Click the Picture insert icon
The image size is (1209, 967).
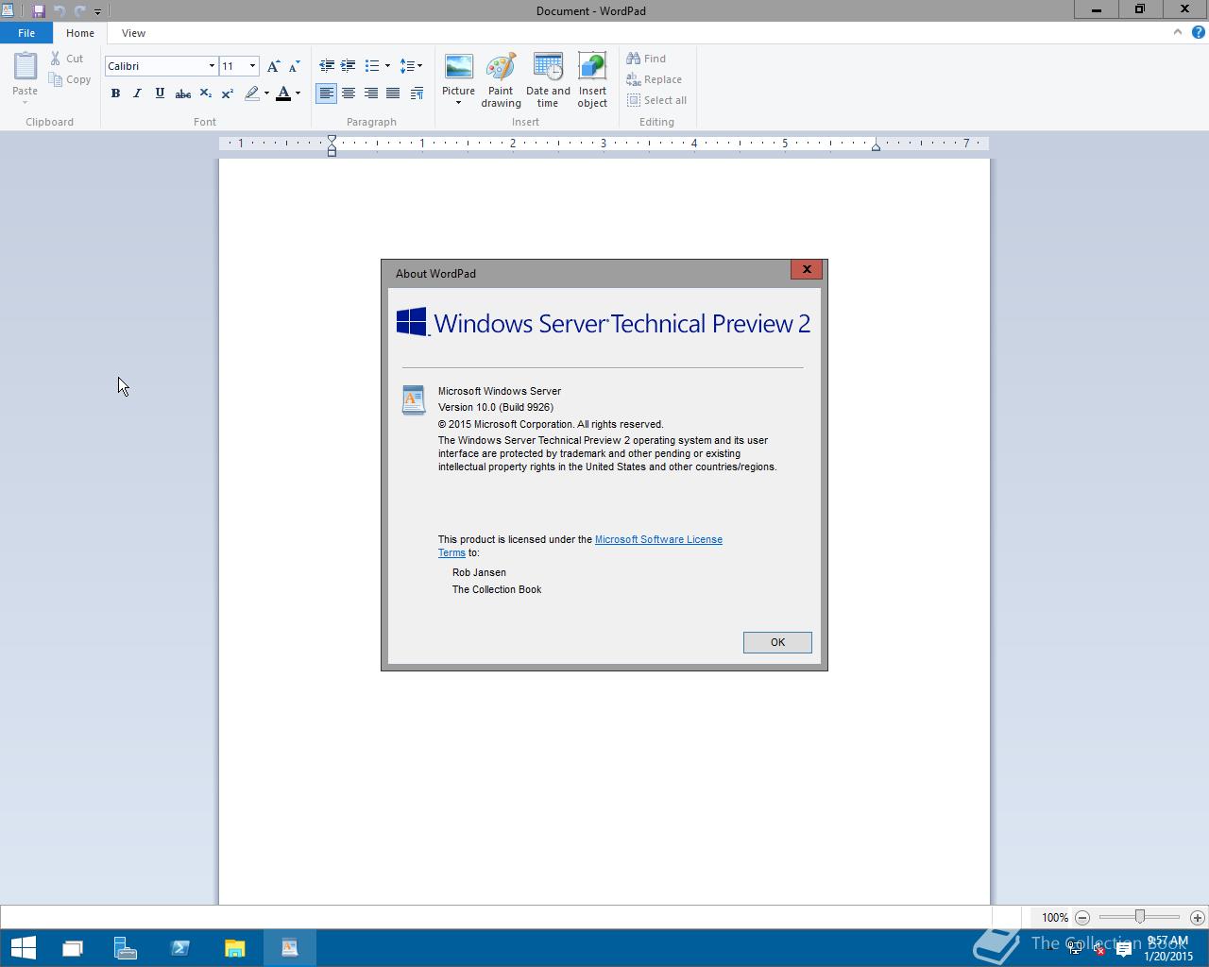pyautogui.click(x=458, y=68)
